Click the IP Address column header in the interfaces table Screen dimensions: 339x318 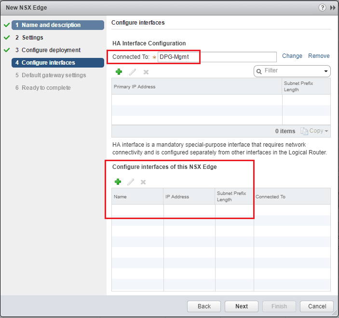point(189,196)
